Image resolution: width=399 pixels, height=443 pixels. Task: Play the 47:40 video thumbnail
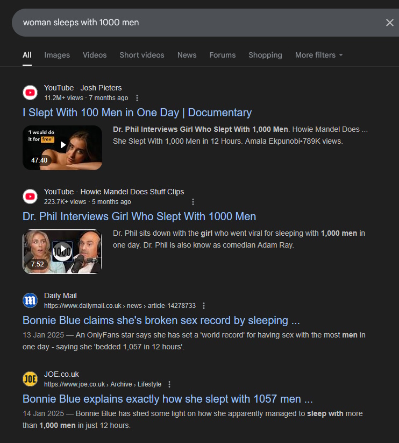(62, 148)
